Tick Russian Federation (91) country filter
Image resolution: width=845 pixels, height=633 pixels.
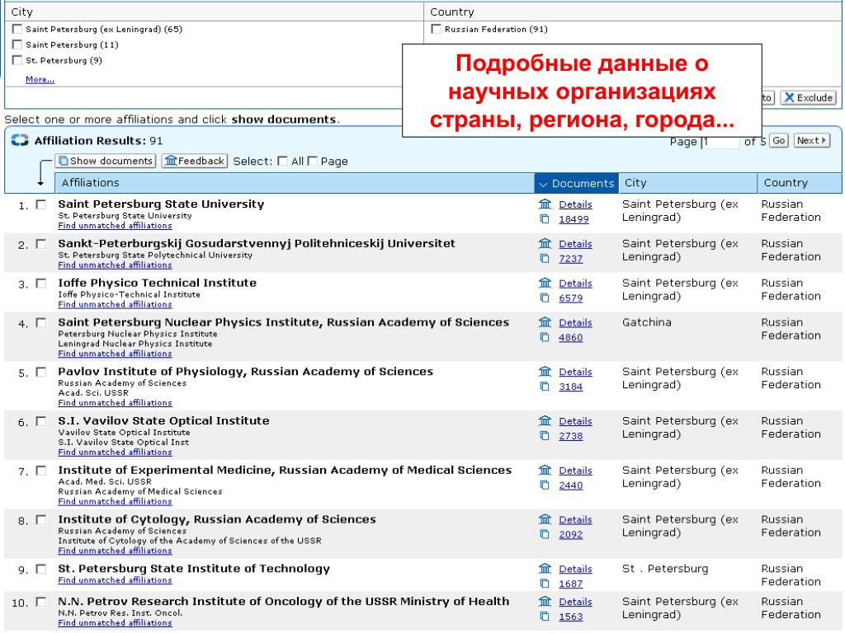click(436, 29)
